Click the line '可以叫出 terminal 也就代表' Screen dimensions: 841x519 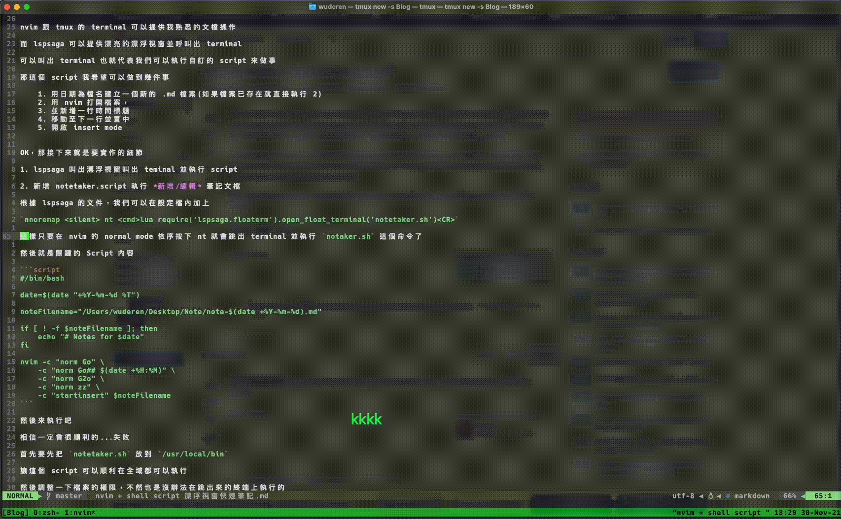pos(148,61)
